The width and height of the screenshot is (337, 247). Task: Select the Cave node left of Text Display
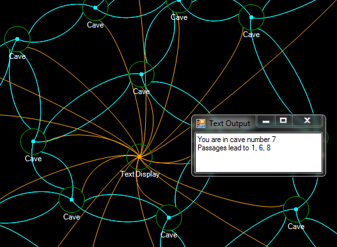coord(33,141)
